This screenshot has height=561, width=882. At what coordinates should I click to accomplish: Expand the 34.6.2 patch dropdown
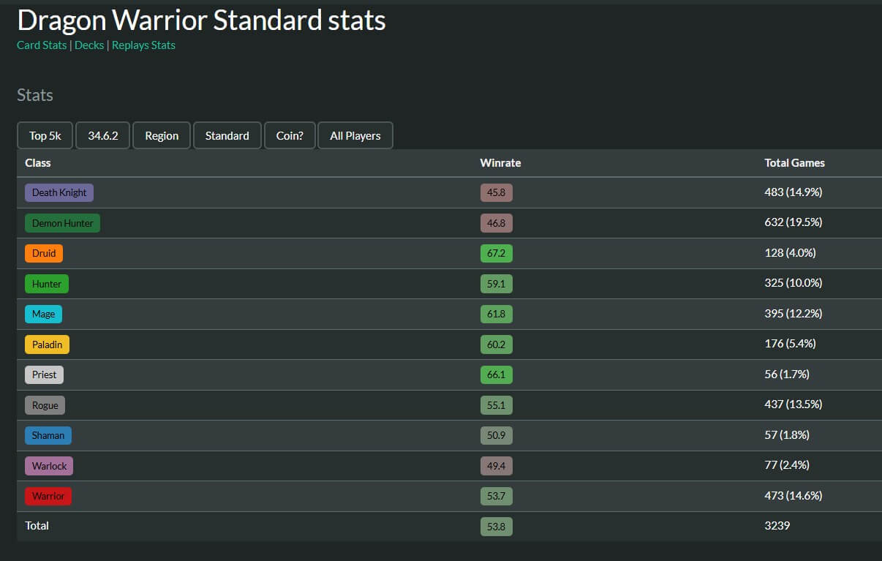click(x=103, y=135)
